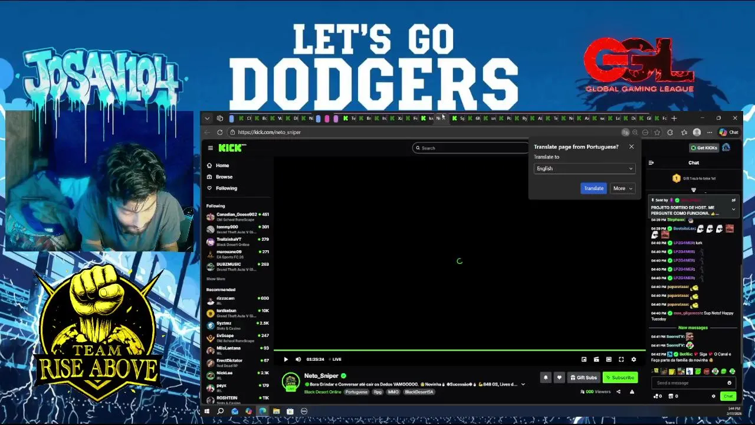This screenshot has width=755, height=425.
Task: Toggle theater mode icon
Action: [x=609, y=359]
